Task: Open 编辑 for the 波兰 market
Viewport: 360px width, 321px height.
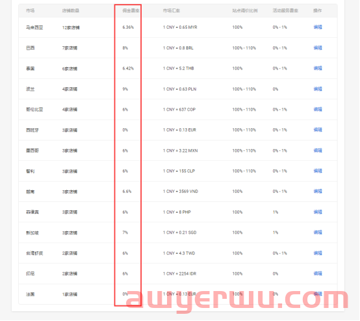Action: 318,89
